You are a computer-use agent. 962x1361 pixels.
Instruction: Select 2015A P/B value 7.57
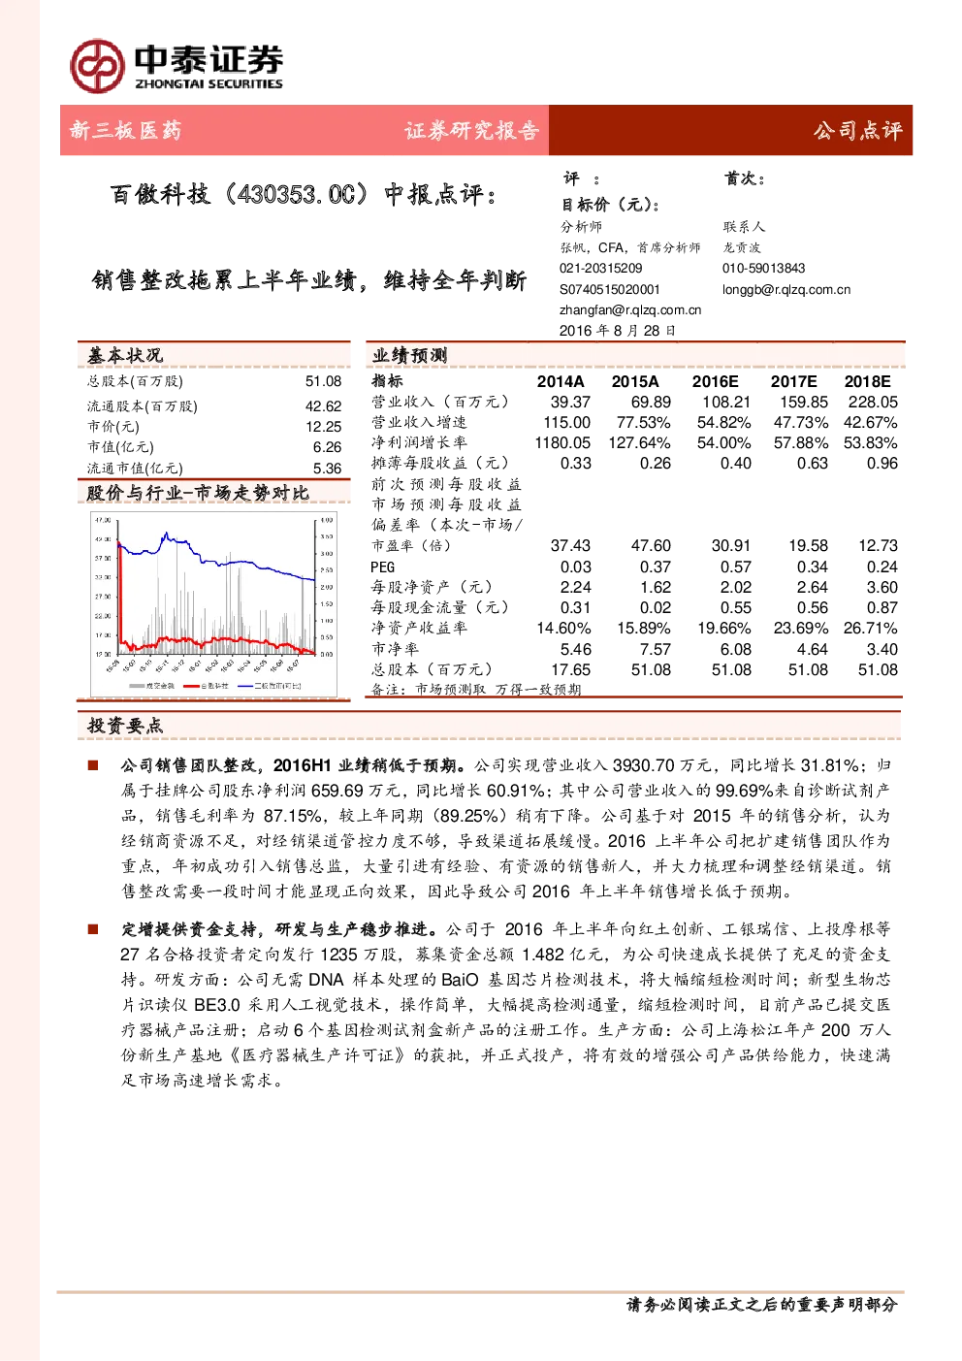coord(656,650)
